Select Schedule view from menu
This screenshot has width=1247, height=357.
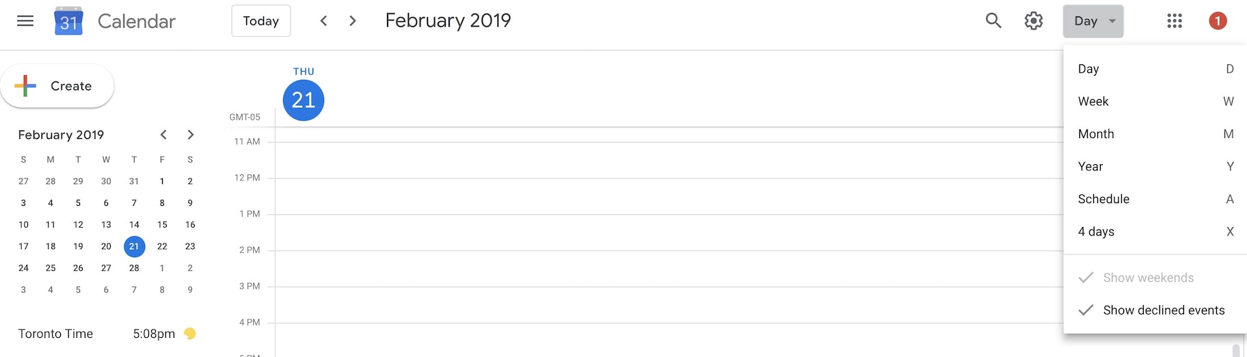tap(1103, 199)
